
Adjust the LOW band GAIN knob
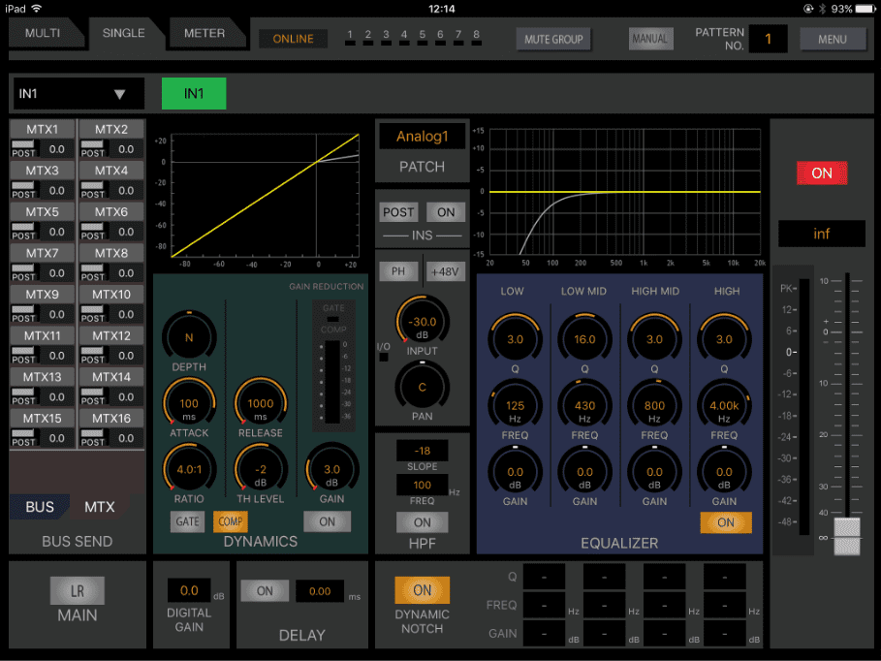(515, 472)
